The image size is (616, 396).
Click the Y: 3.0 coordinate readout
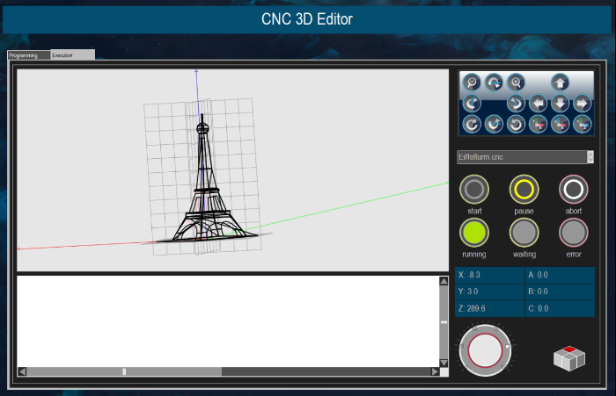point(490,292)
